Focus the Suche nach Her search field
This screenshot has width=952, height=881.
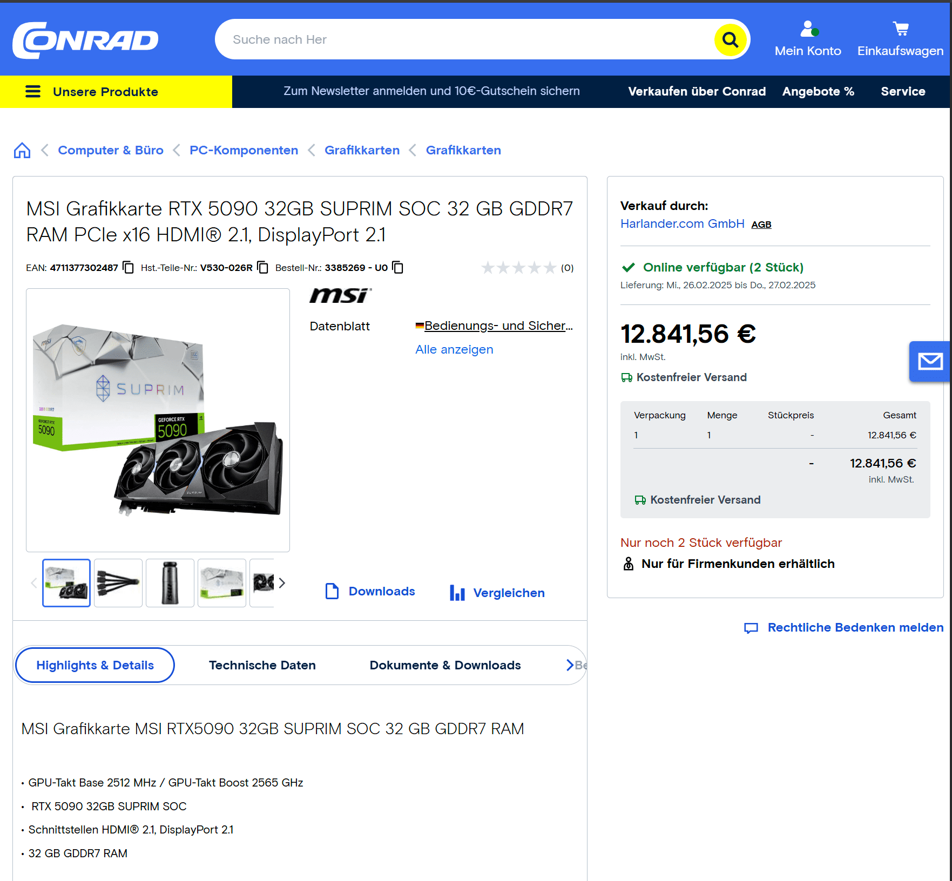coord(464,39)
